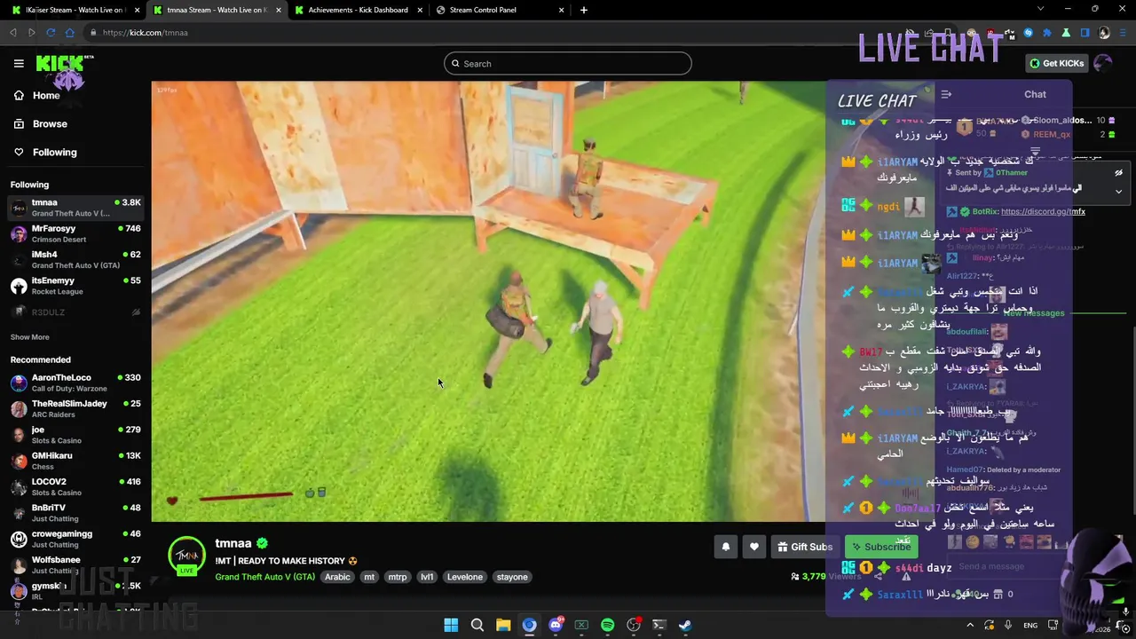Click the browser home icon
This screenshot has height=639, width=1136.
pyautogui.click(x=70, y=33)
